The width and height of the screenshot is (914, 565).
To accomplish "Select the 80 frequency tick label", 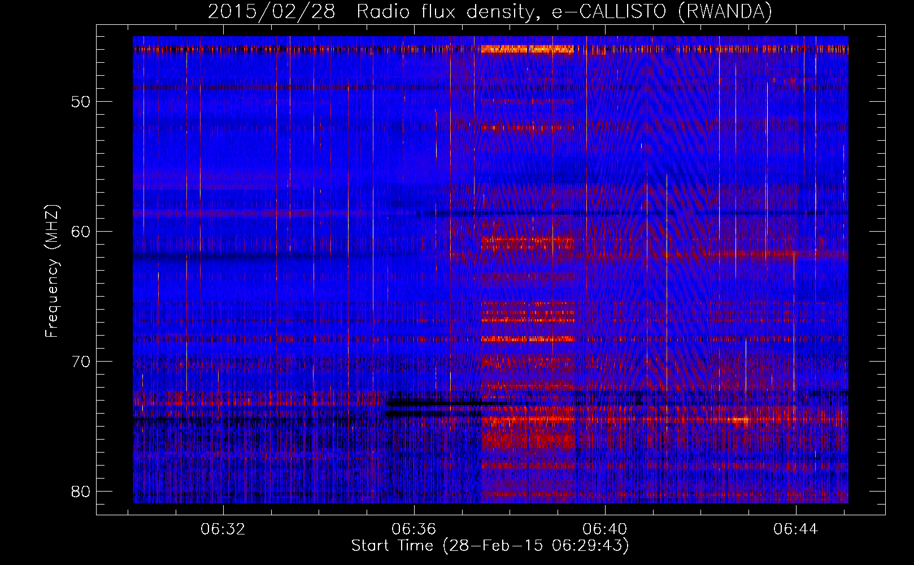I will [x=81, y=492].
